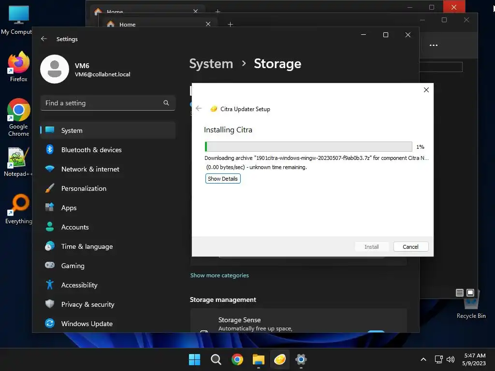Image resolution: width=495 pixels, height=371 pixels.
Task: Open Personalization settings
Action: pos(108,188)
